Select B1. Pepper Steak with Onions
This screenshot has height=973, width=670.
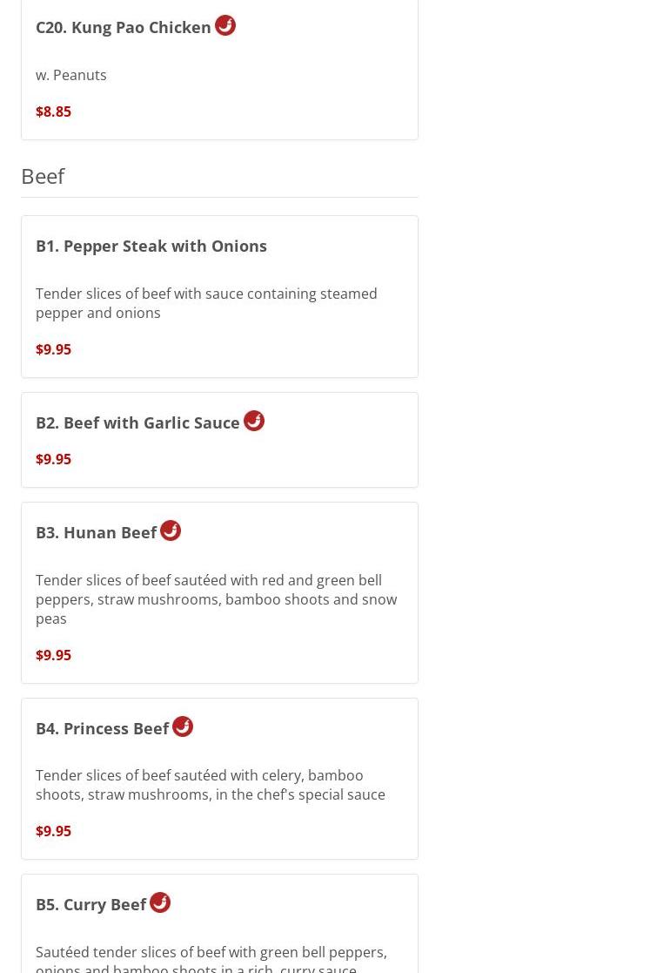[x=151, y=246]
